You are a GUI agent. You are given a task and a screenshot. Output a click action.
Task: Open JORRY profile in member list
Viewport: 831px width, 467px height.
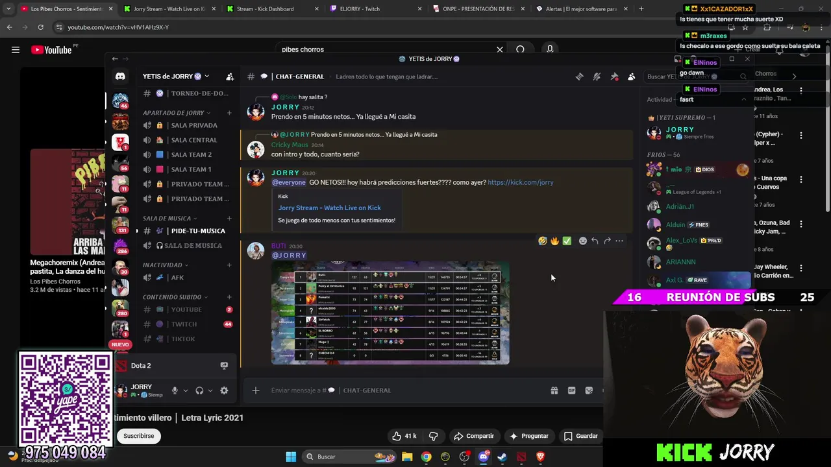pos(698,133)
